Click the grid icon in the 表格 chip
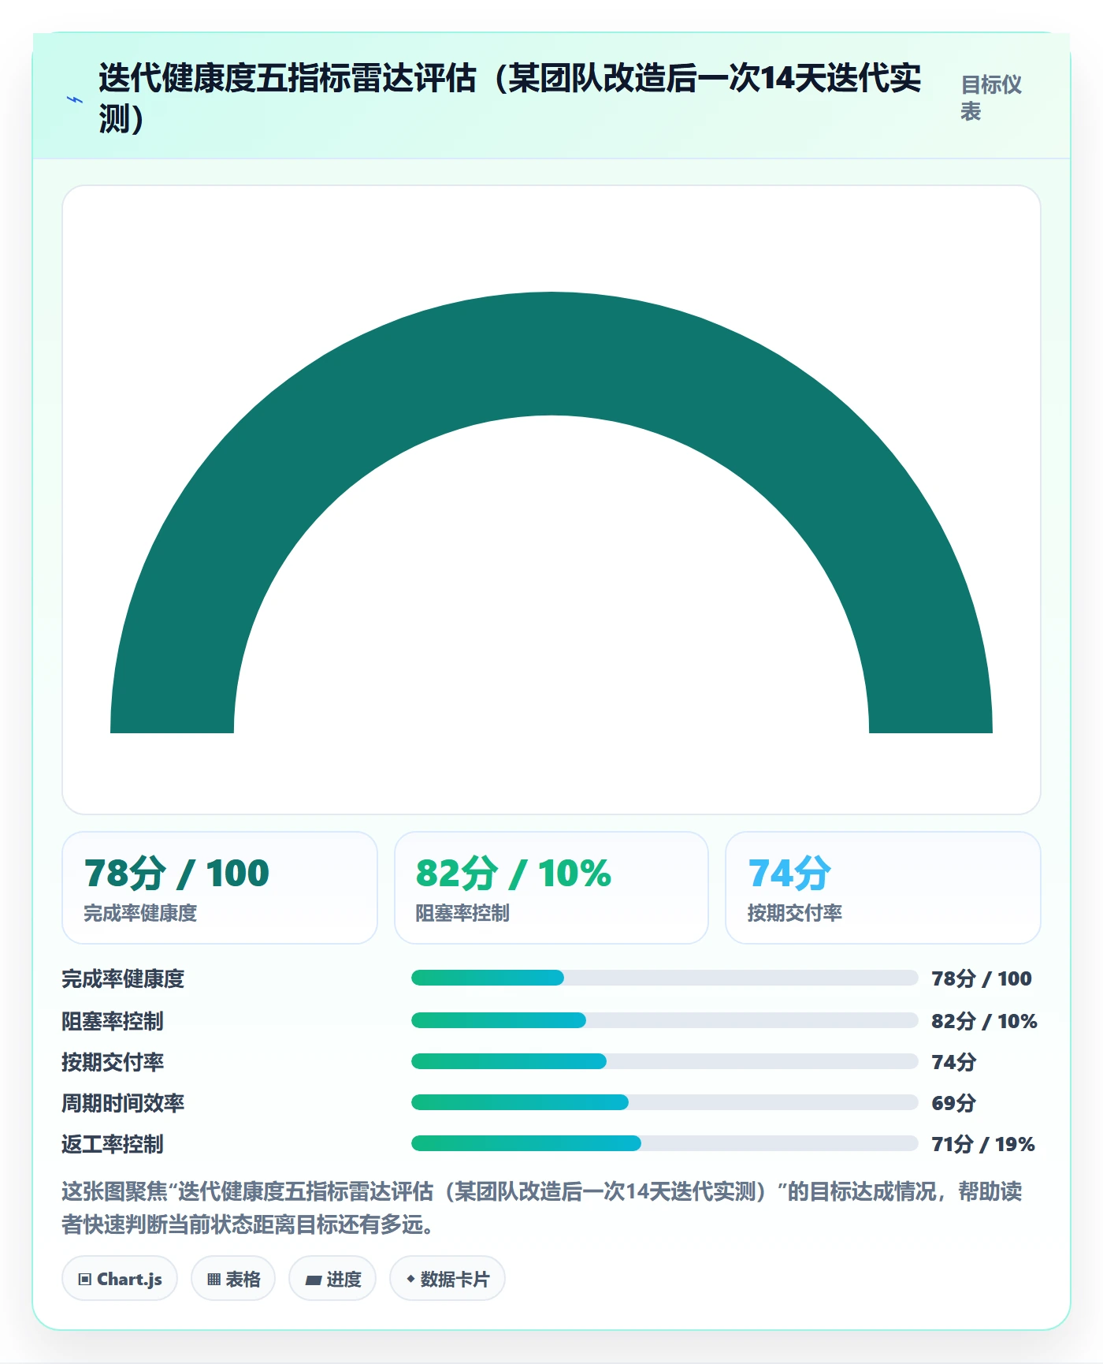1103x1364 pixels. pyautogui.click(x=214, y=1279)
